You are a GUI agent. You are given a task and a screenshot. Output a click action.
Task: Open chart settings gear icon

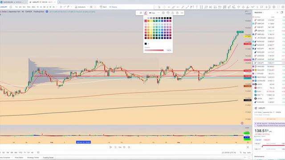(x=274, y=7)
